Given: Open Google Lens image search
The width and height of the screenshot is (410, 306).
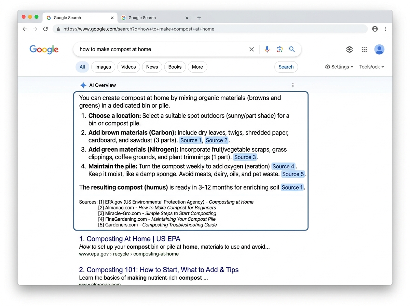Looking at the screenshot, I should 279,49.
